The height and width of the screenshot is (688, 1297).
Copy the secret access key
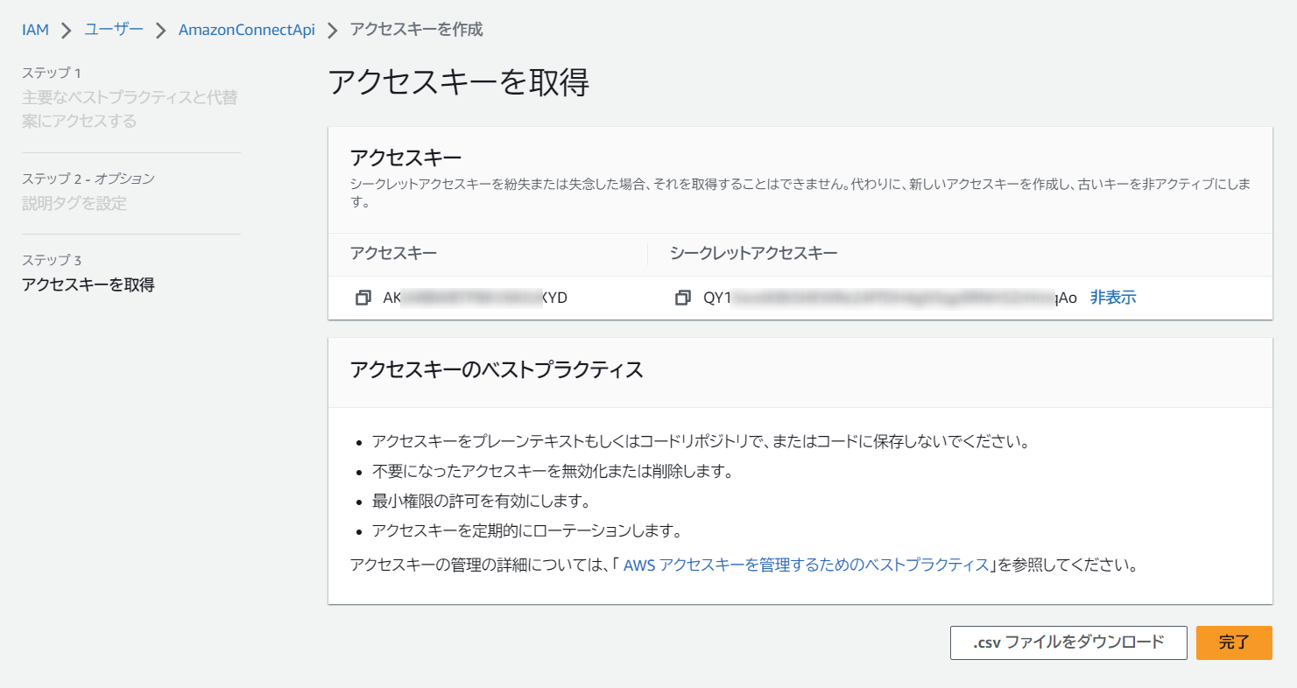[x=683, y=298]
